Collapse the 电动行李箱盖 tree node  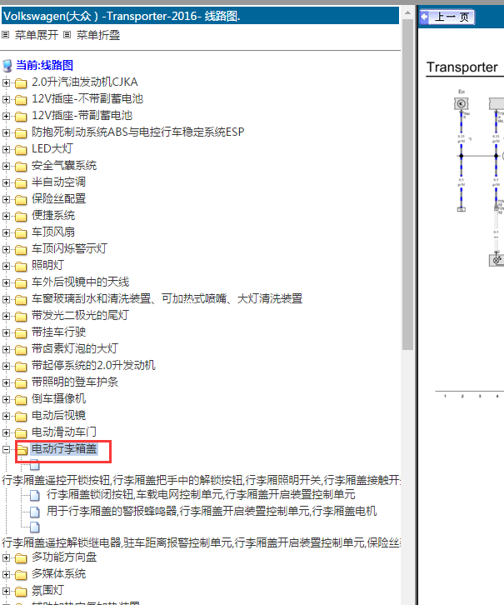pyautogui.click(x=6, y=449)
